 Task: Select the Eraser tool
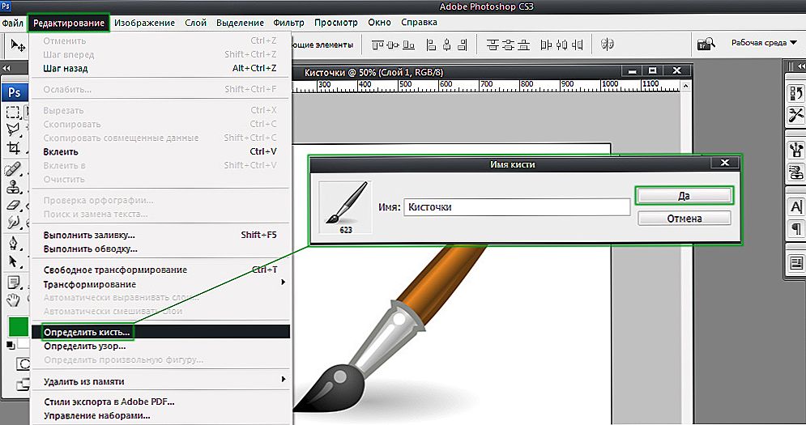[13, 205]
